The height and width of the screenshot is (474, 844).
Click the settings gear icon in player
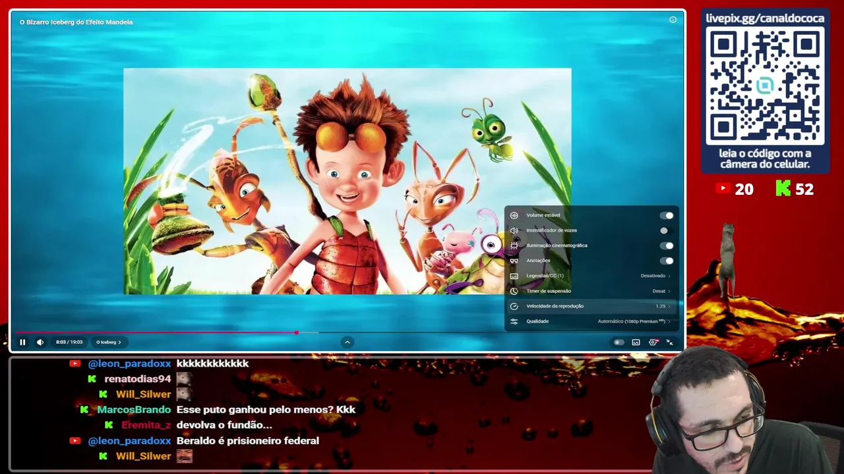click(653, 342)
